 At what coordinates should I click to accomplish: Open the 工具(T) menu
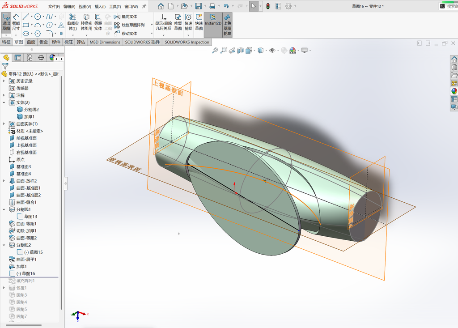(115, 6)
